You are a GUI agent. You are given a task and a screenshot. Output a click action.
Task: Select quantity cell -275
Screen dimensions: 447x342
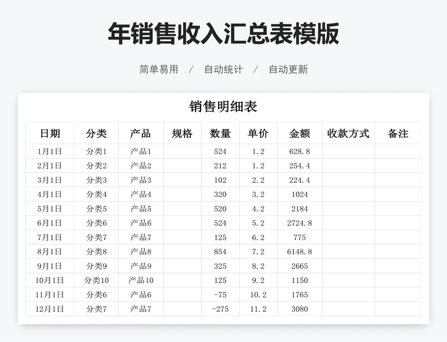[x=220, y=309]
